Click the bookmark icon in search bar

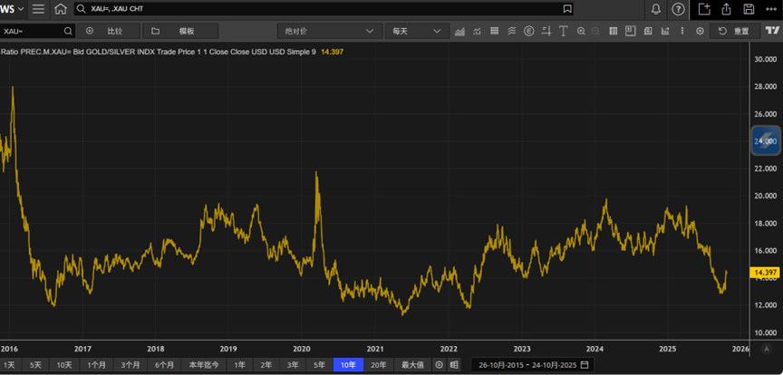[x=566, y=9]
